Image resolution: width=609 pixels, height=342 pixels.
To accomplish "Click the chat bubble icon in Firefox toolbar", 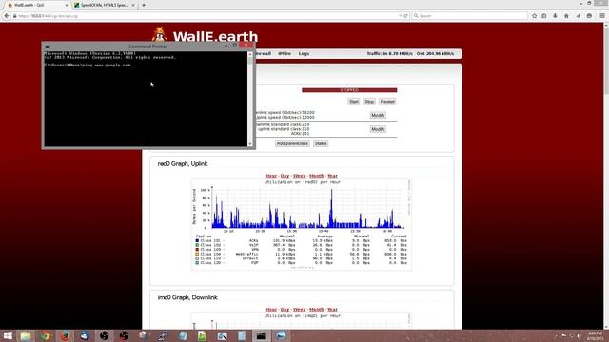I will pyautogui.click(x=589, y=16).
